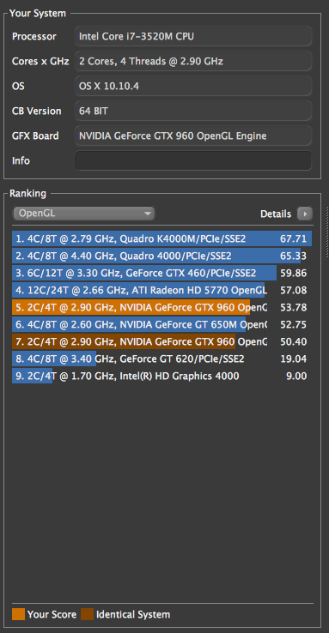Click the GFX Board GeForce GTX 960 field

[193, 136]
